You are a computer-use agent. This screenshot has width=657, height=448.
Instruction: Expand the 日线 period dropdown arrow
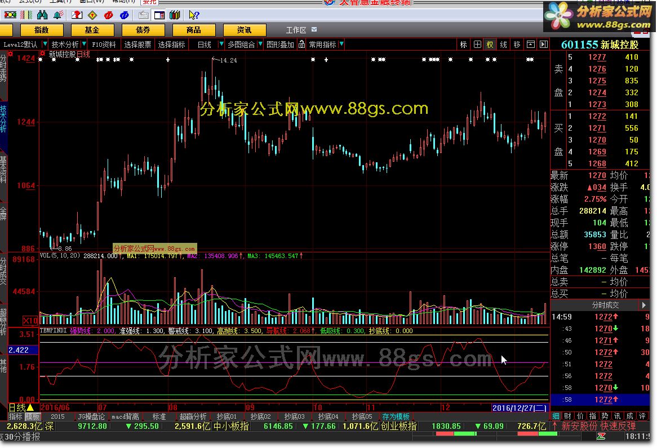coord(221,44)
